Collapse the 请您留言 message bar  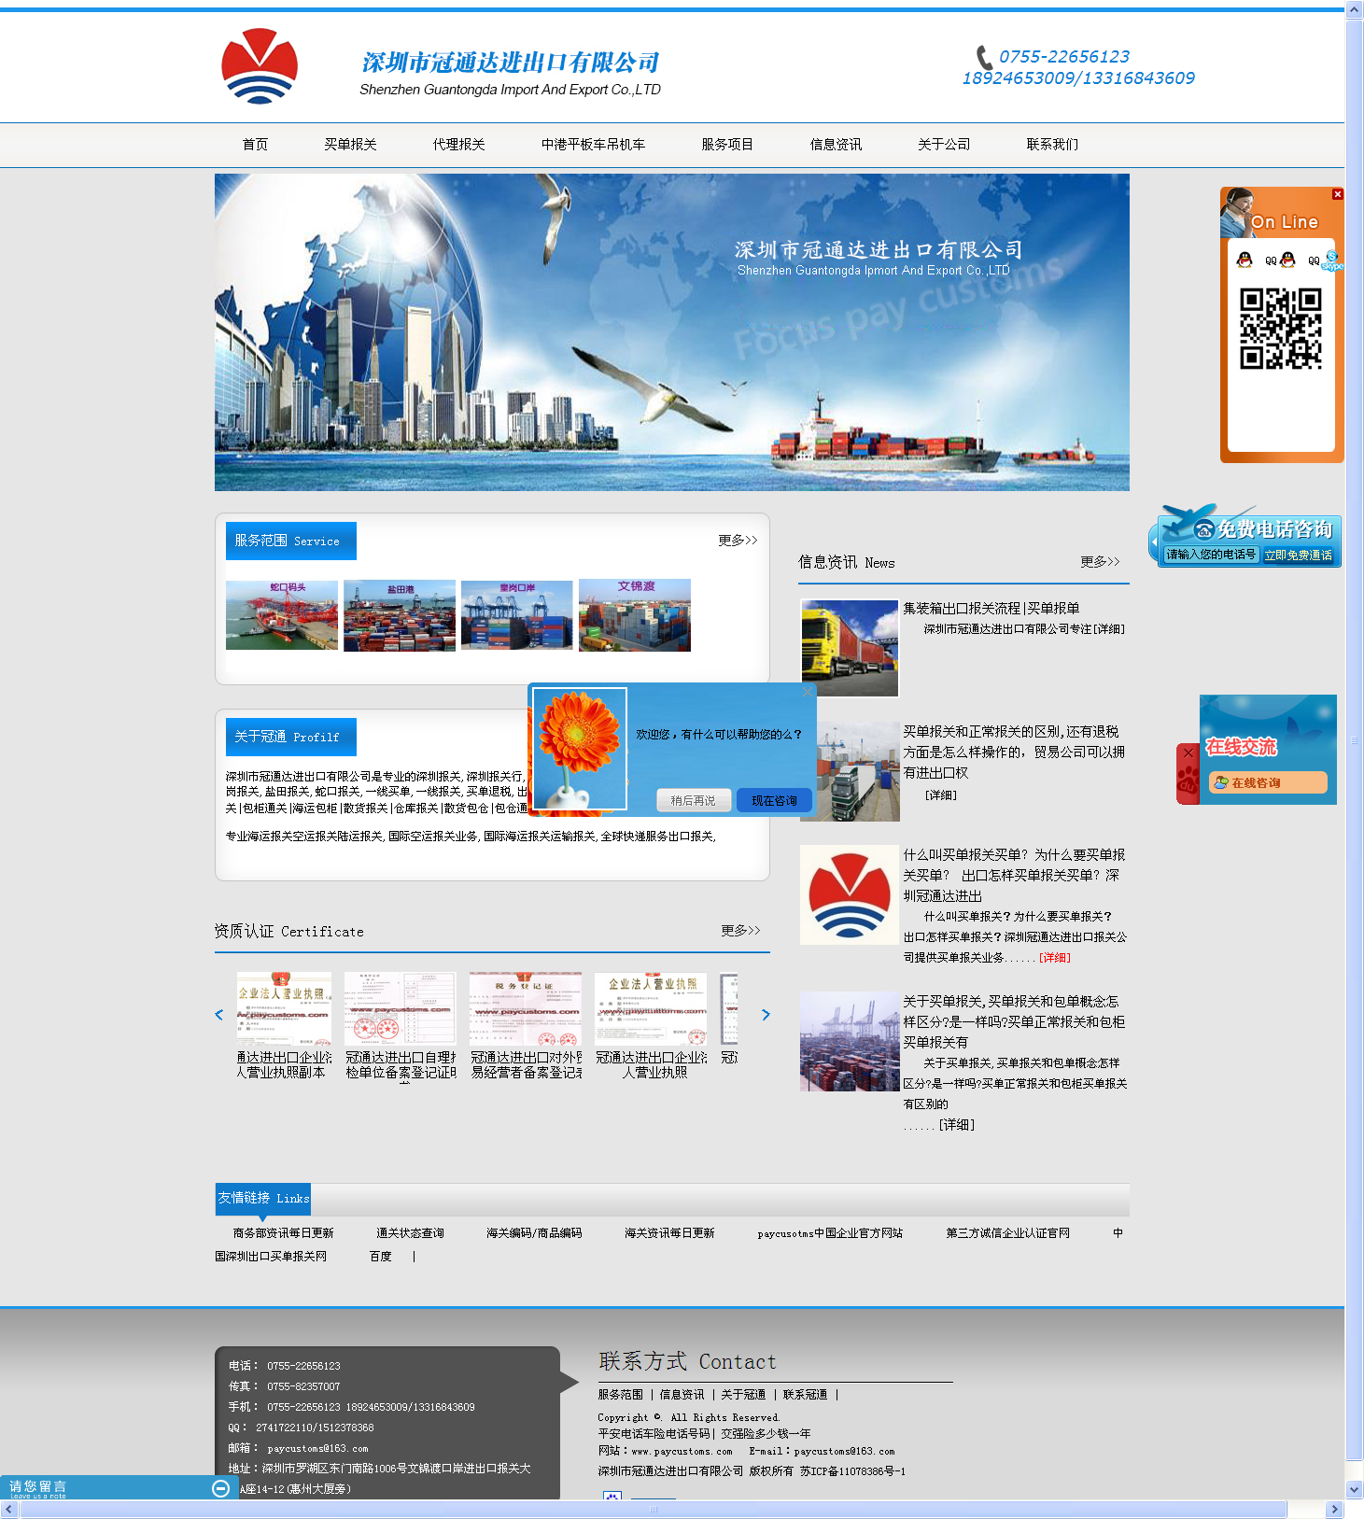pyautogui.click(x=221, y=1488)
